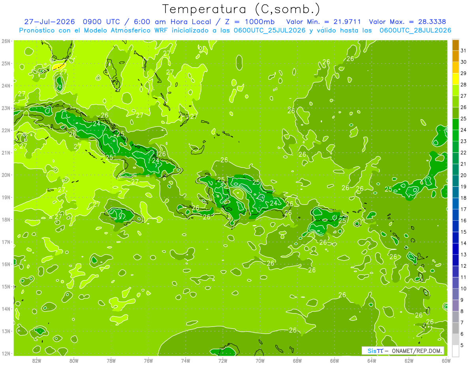Click the '20' colorbar label

463,175
